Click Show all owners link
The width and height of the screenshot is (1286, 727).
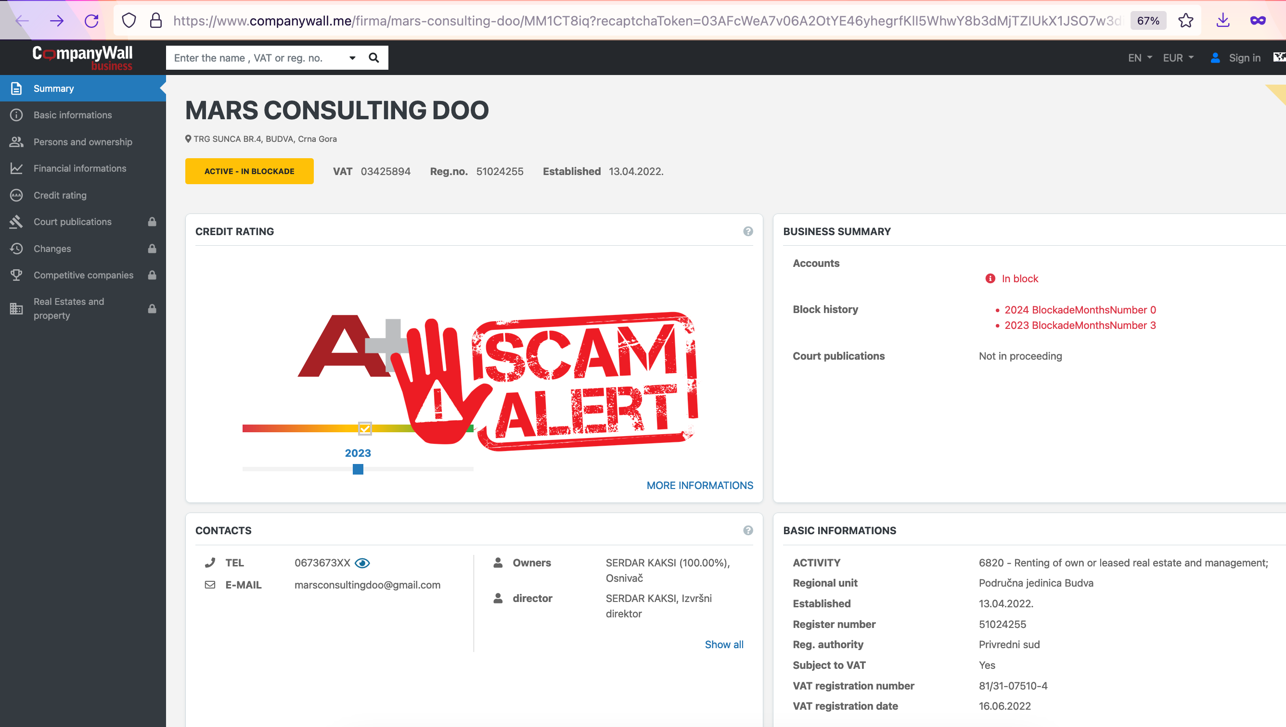coord(724,644)
